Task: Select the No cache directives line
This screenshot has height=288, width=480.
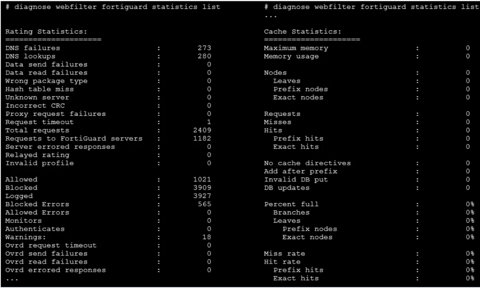Action: click(307, 163)
